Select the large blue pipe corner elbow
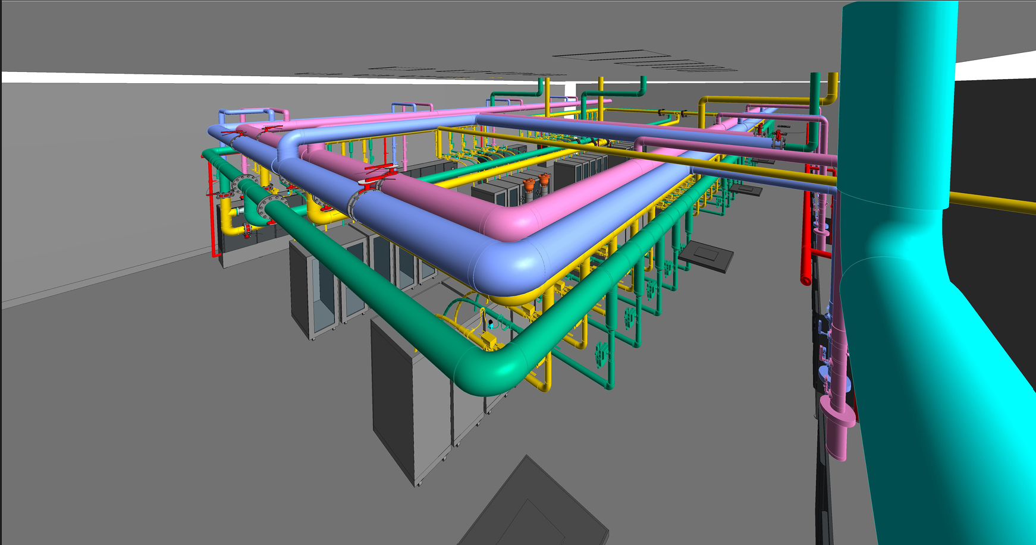 coord(511,267)
